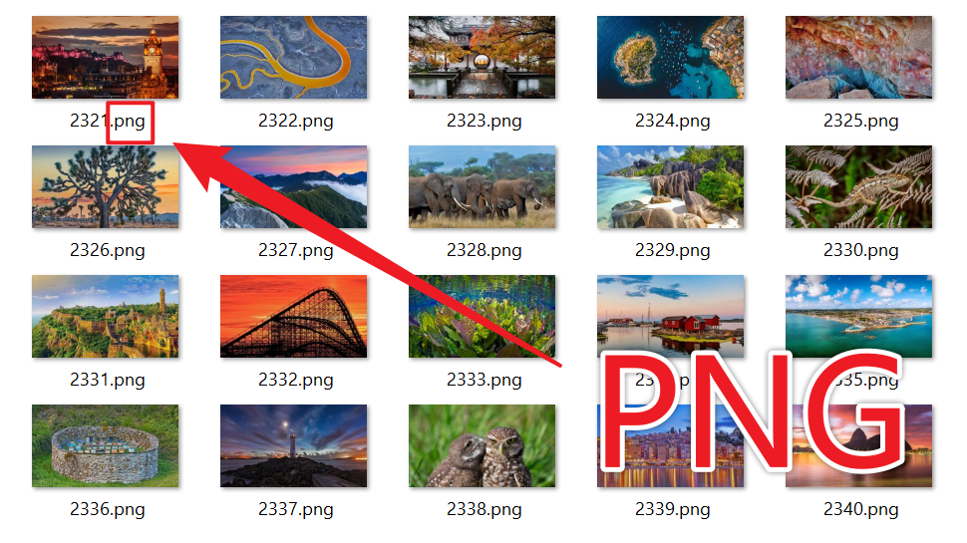Select the 2321.png castle night thumbnail
Screen dimensions: 967x543
click(x=106, y=58)
